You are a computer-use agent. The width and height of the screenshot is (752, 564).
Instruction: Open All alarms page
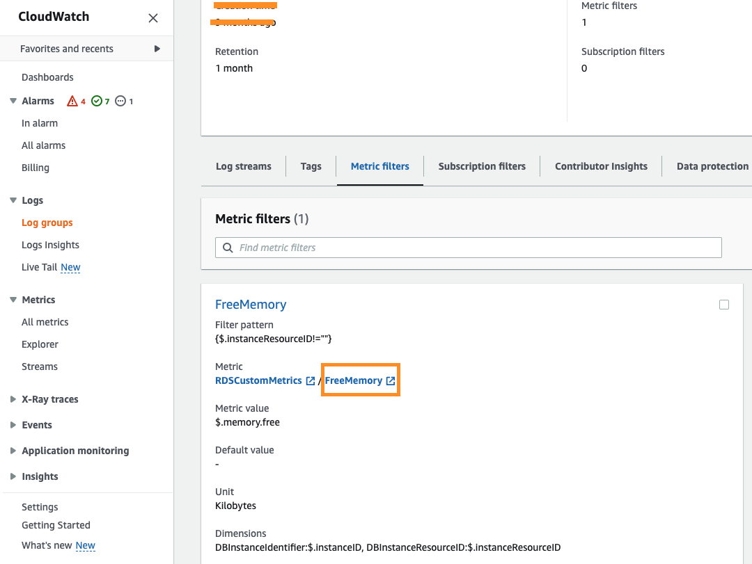[x=44, y=145]
